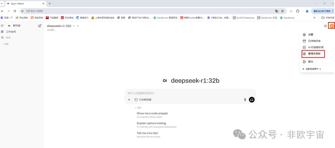Open the 百度一下 bookmark
Image resolution: width=335 pixels, height=148 pixels.
point(7,18)
